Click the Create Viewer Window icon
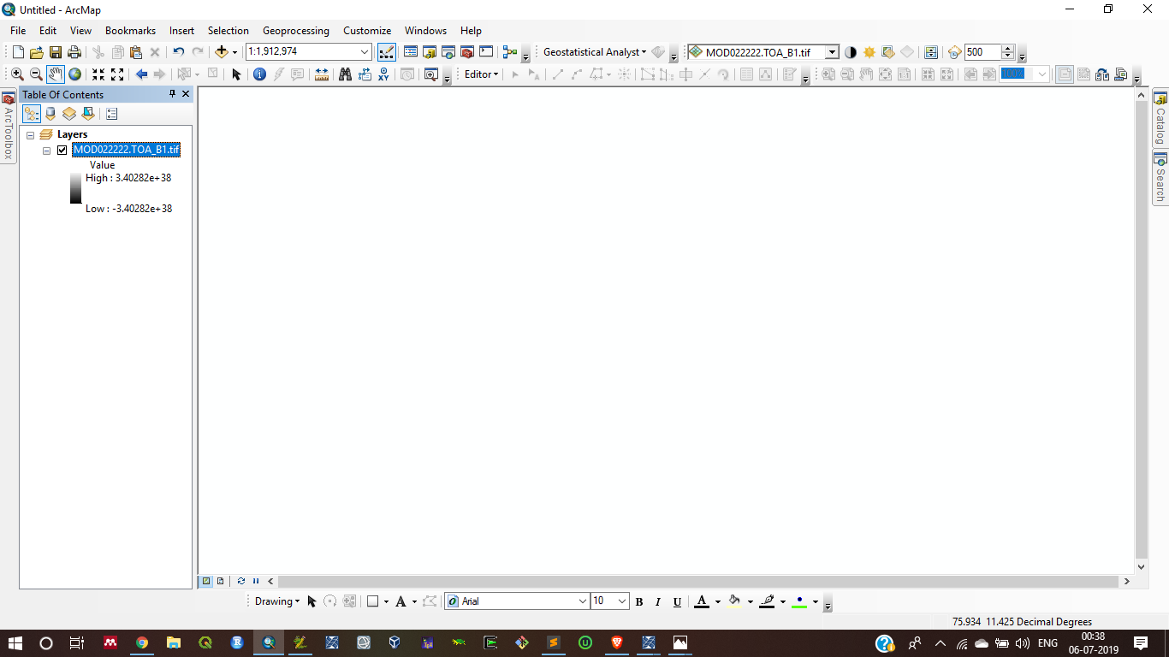 430,74
